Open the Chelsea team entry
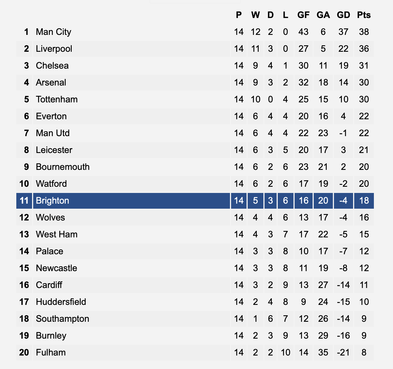Viewport: 393px width, 369px height. 52,66
